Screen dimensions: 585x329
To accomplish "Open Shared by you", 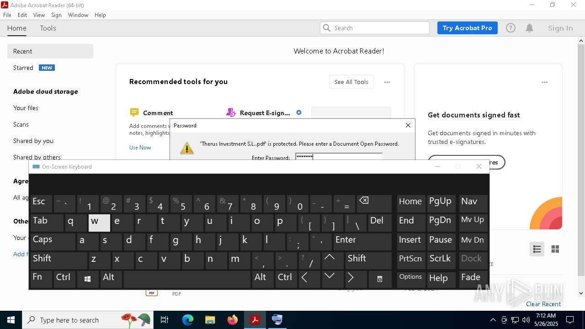I will coord(33,141).
